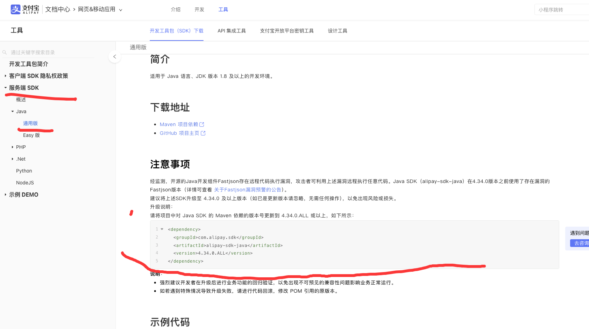
Task: Open the GitHub 项目主页 link
Action: pyautogui.click(x=179, y=133)
